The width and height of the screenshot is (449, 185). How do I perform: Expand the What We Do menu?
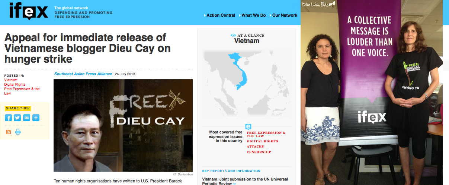click(x=253, y=15)
